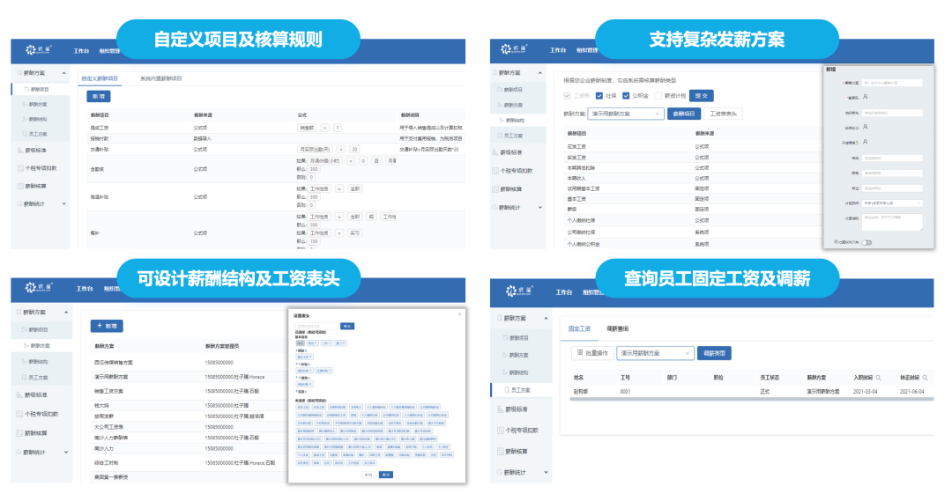Click 管理员 person icon in 新增 dialog
The width and height of the screenshot is (952, 501).
(866, 97)
